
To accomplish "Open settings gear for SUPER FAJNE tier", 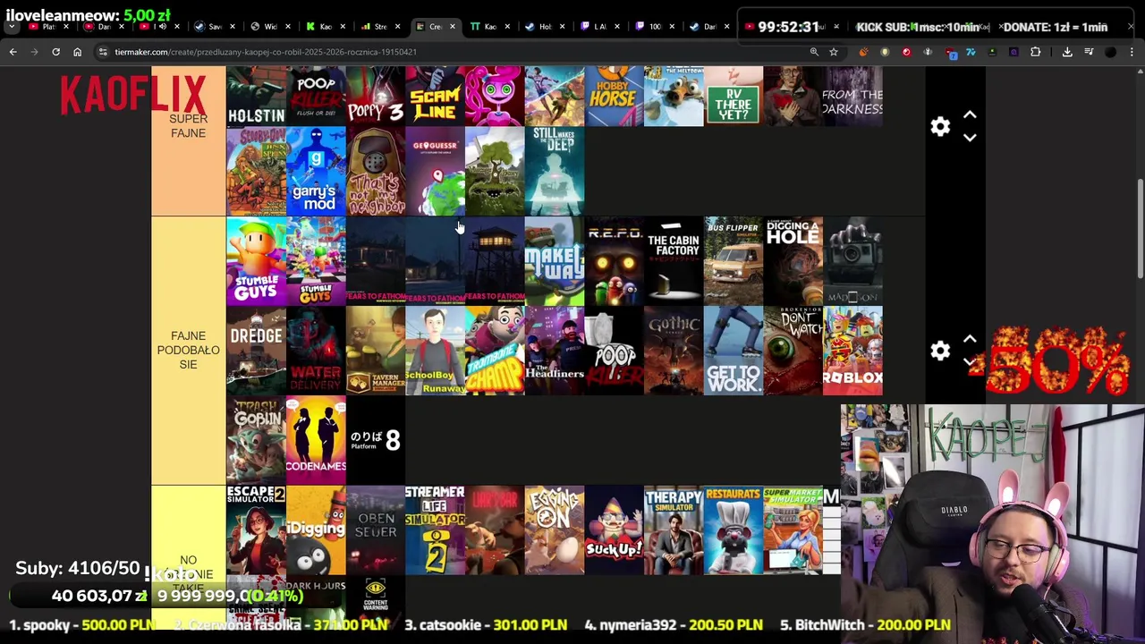I will (939, 127).
